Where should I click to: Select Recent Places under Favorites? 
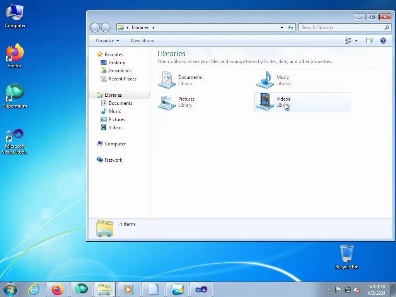click(123, 79)
